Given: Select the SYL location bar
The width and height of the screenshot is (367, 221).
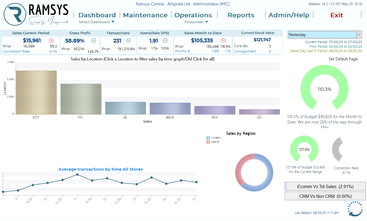Looking at the screenshot, I should click(x=81, y=99).
